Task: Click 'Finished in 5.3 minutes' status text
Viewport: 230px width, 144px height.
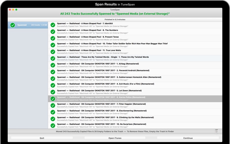Action: [x=115, y=20]
